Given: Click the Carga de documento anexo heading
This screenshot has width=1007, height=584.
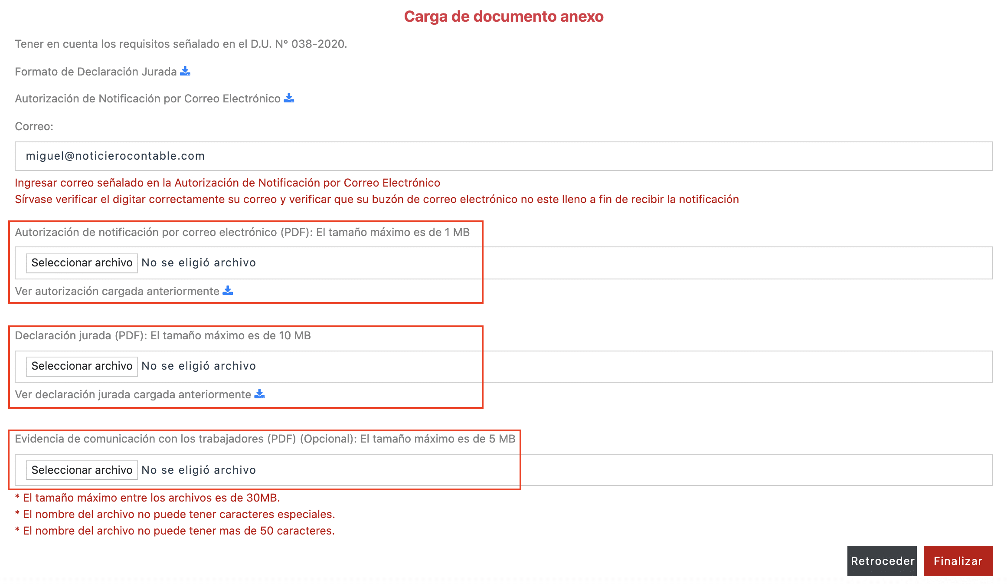Looking at the screenshot, I should pyautogui.click(x=503, y=16).
